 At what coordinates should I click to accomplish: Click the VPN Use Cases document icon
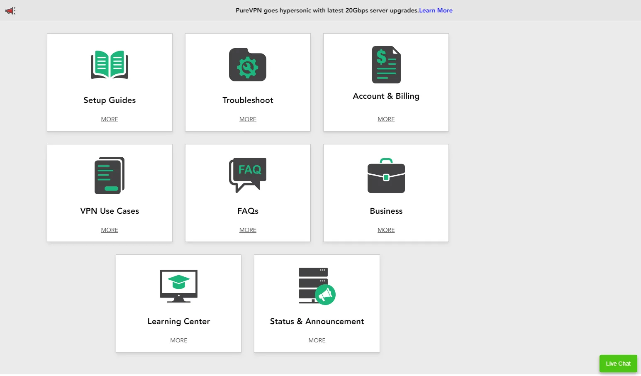(110, 176)
